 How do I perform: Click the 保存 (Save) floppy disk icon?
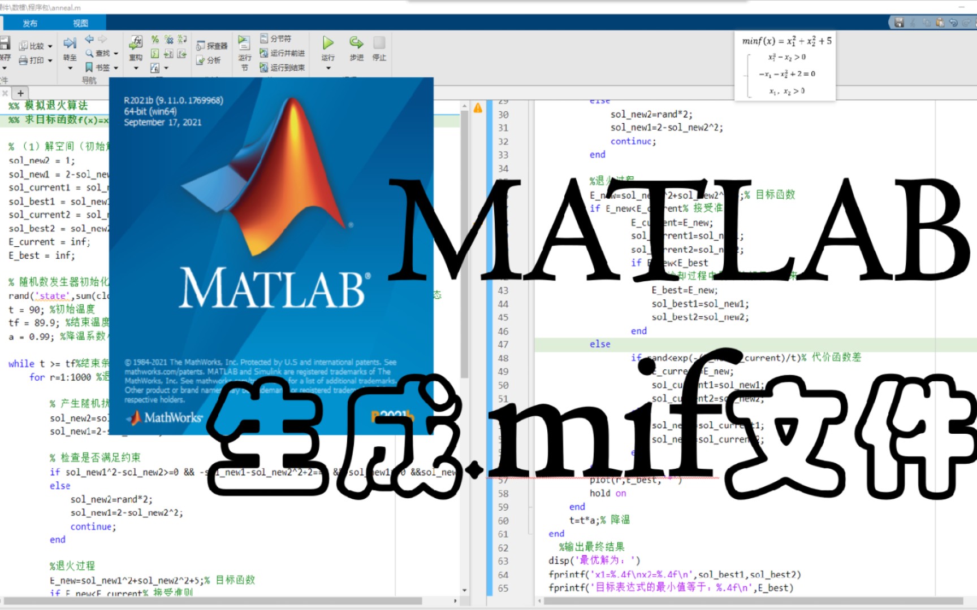tap(5, 43)
